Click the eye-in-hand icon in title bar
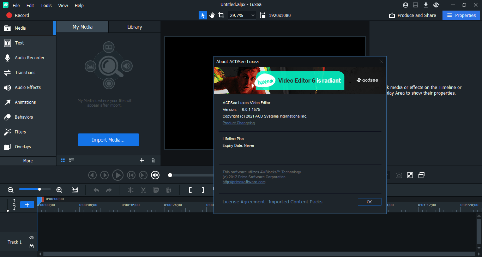 point(436,5)
